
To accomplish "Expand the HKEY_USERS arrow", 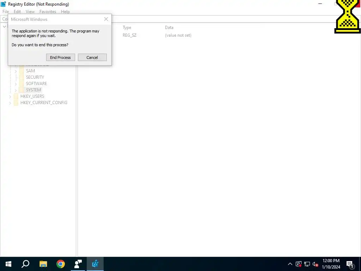I will 10,97.
